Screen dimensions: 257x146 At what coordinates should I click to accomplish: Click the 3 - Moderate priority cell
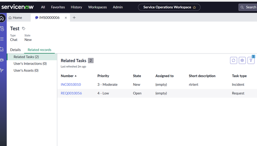point(108,84)
